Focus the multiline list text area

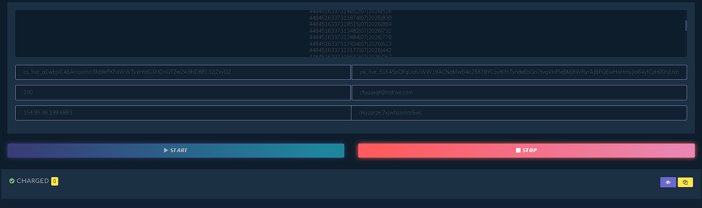pos(351,34)
